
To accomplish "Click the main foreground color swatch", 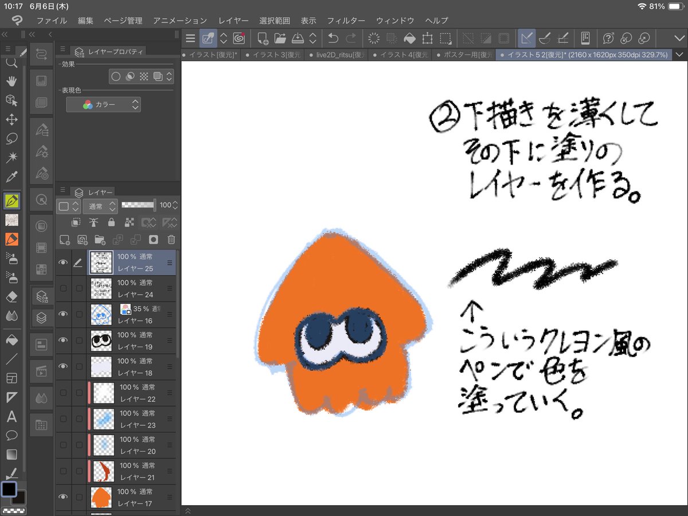I will point(9,489).
